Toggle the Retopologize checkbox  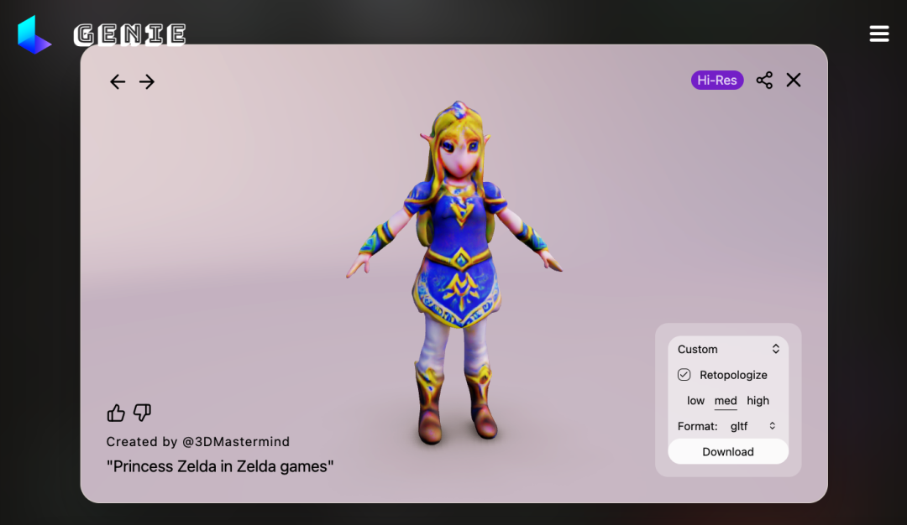[x=684, y=375]
